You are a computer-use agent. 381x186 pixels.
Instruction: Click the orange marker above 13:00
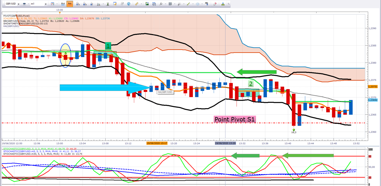[60, 13]
